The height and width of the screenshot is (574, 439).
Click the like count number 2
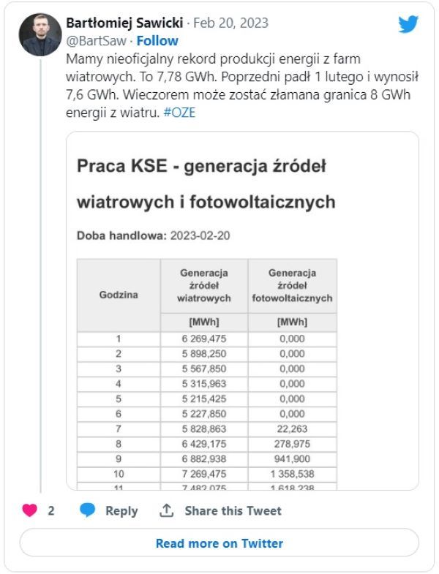[51, 511]
